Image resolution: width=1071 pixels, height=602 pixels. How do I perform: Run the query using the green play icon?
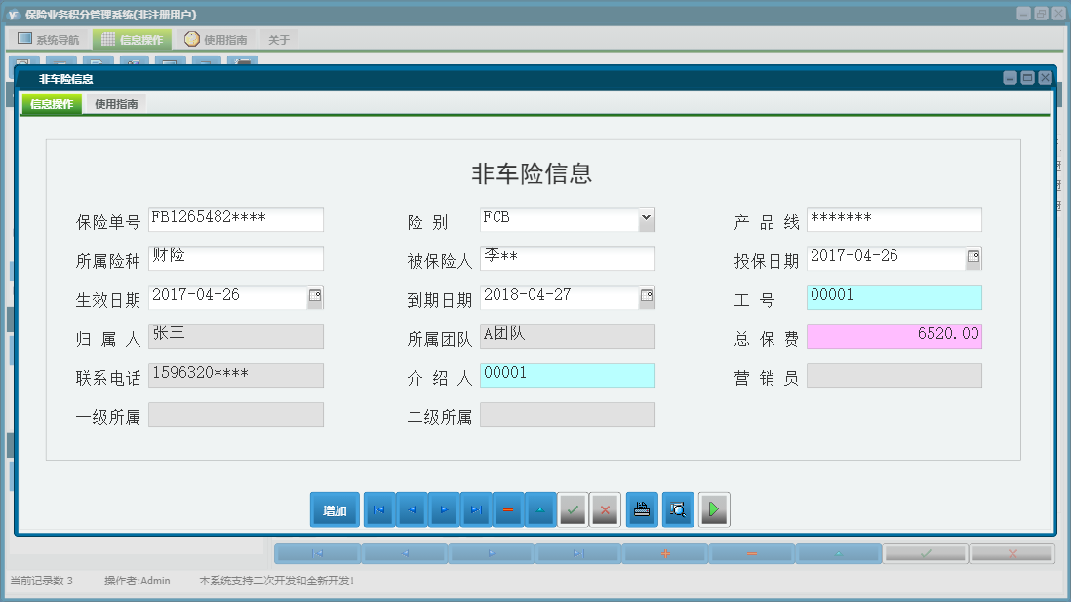point(713,508)
